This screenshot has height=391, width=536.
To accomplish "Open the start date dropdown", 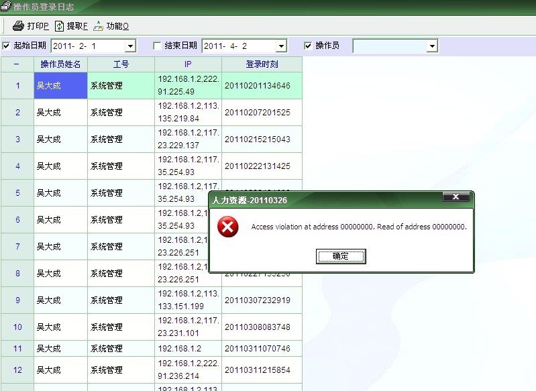I will [x=131, y=46].
